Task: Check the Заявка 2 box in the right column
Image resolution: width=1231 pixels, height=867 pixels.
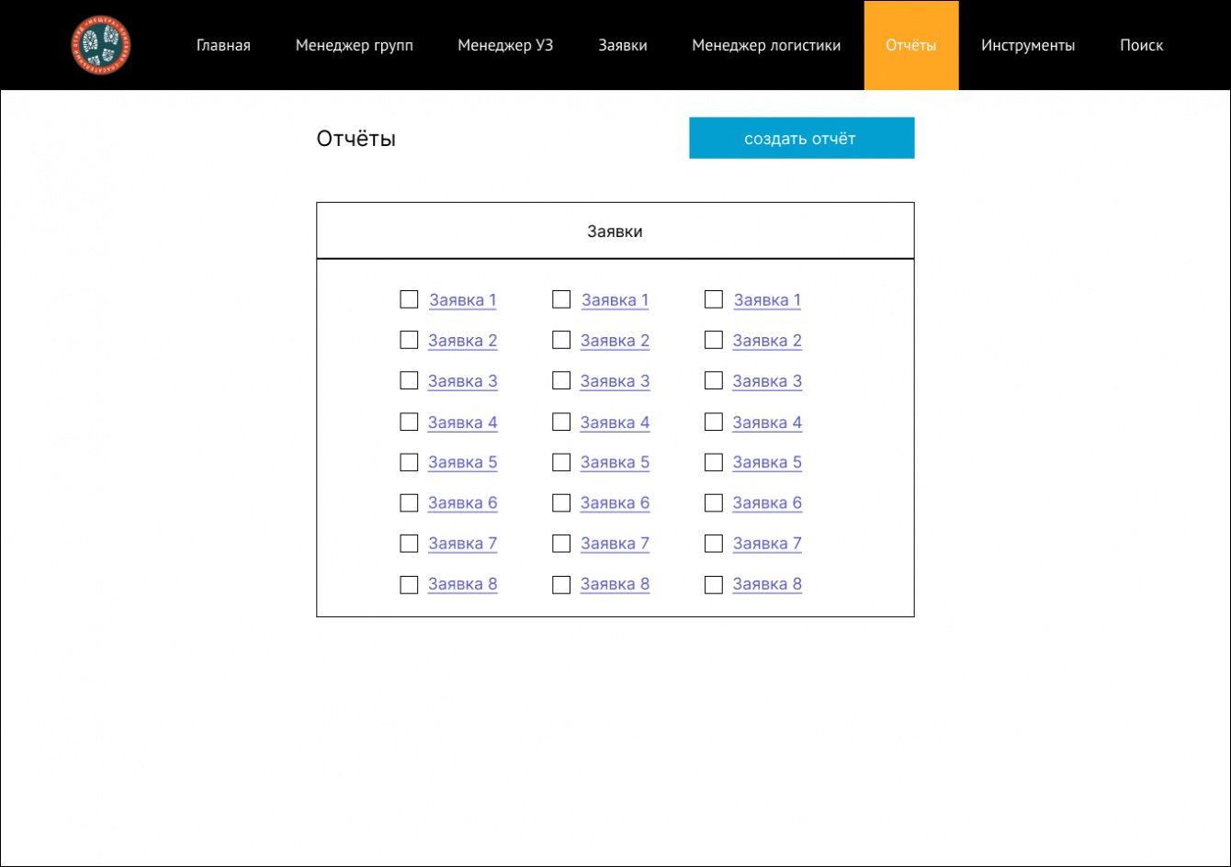Action: pos(714,340)
